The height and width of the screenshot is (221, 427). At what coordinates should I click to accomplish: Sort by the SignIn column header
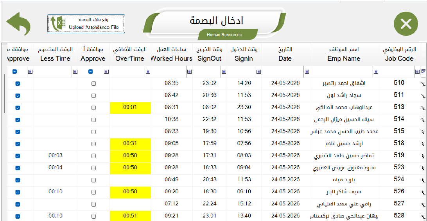click(244, 54)
